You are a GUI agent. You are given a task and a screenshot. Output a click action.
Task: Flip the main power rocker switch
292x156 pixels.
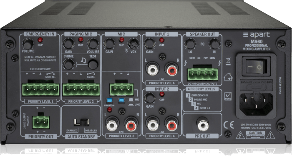pyautogui.click(x=256, y=67)
